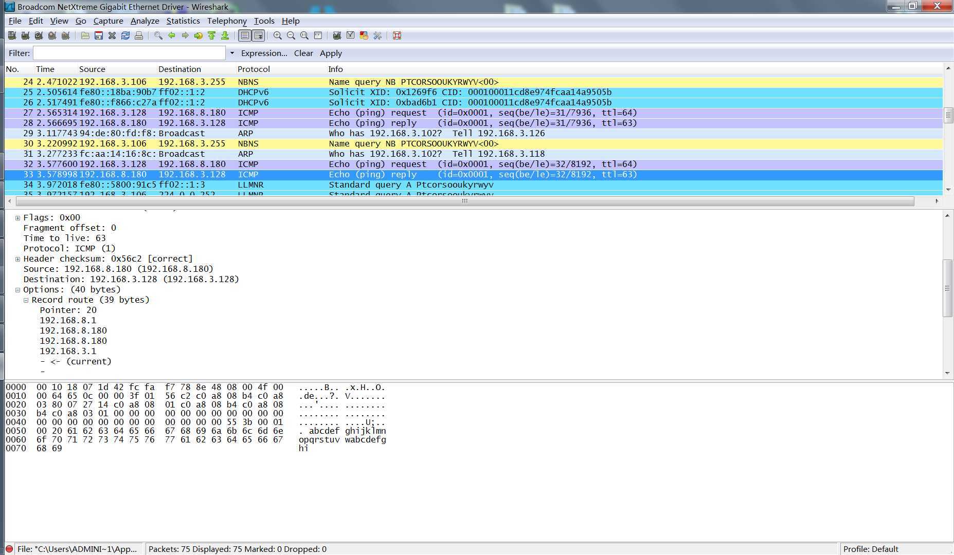Click the Expression... button
Screen dimensions: 954x555
coord(264,53)
